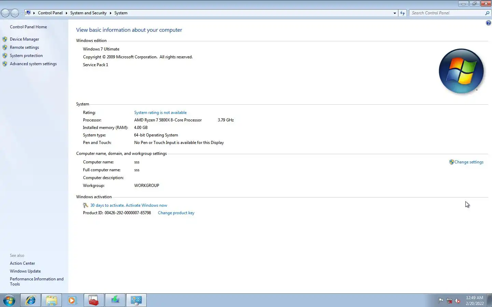The width and height of the screenshot is (492, 307).
Task: Refresh the address bar view
Action: pos(402,13)
